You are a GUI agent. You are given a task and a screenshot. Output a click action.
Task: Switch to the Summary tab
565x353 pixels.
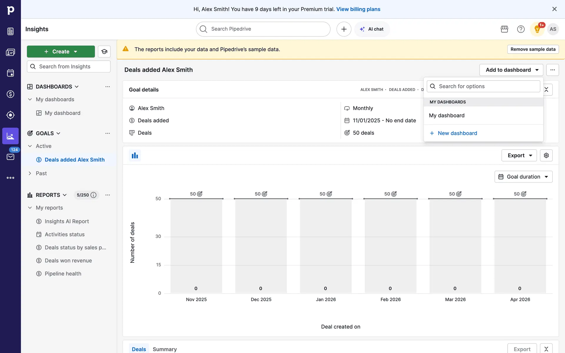click(x=164, y=349)
